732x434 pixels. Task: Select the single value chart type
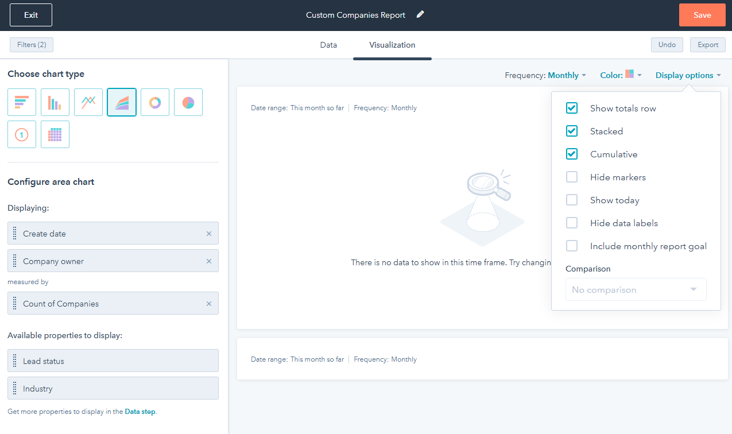tap(21, 134)
